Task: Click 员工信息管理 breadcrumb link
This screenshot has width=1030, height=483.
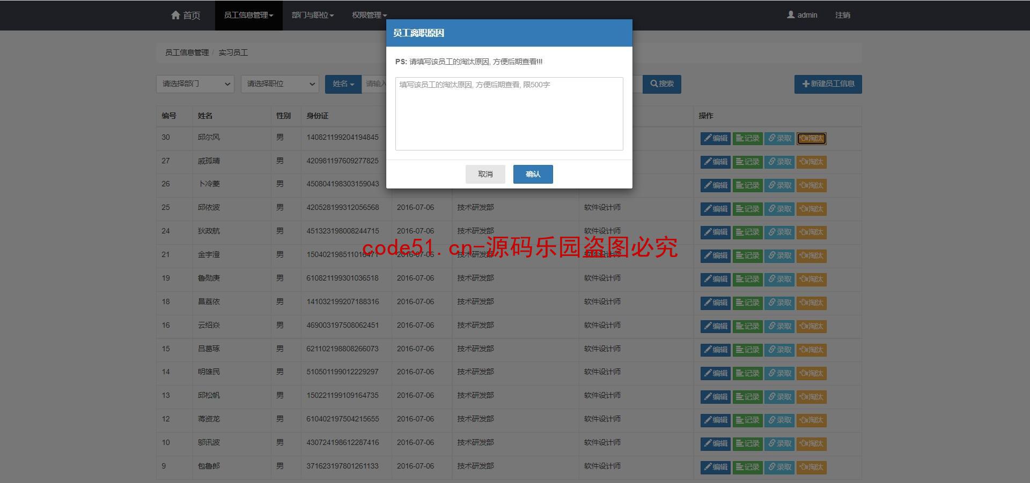Action: pyautogui.click(x=187, y=52)
